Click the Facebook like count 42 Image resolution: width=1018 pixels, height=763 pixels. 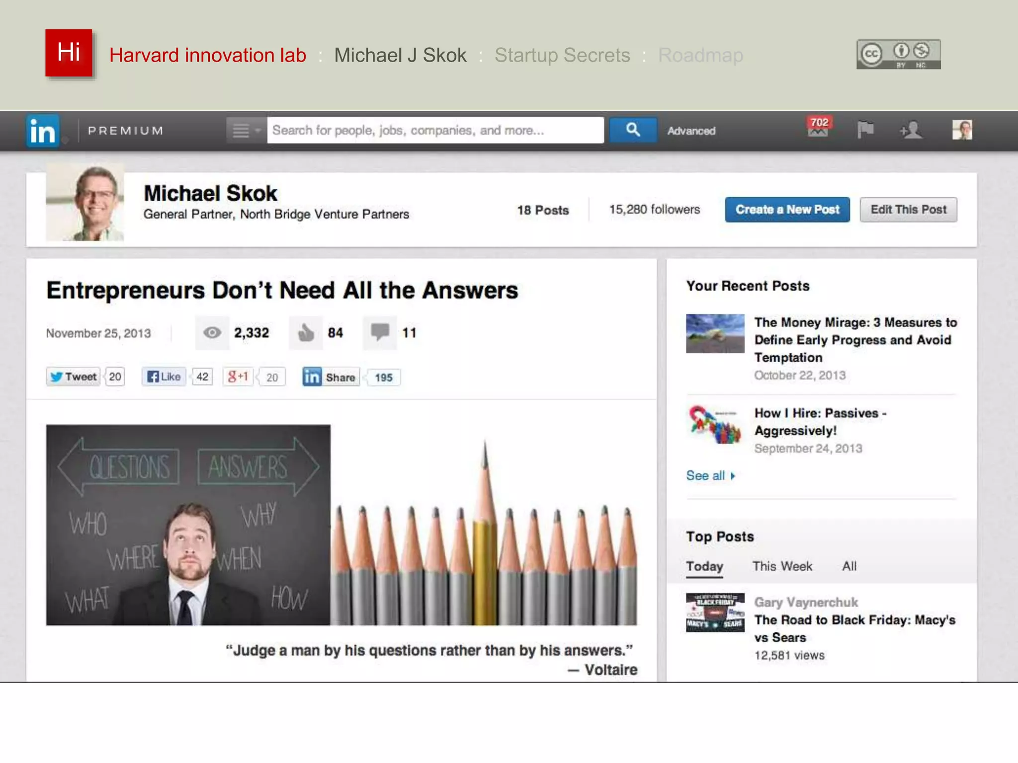pyautogui.click(x=202, y=377)
